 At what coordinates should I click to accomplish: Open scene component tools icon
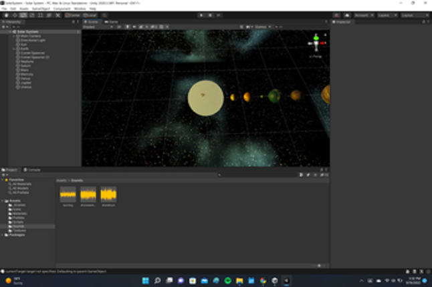point(241,27)
